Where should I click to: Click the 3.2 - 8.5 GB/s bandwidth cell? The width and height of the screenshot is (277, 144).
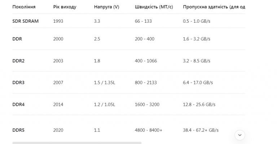click(x=197, y=61)
